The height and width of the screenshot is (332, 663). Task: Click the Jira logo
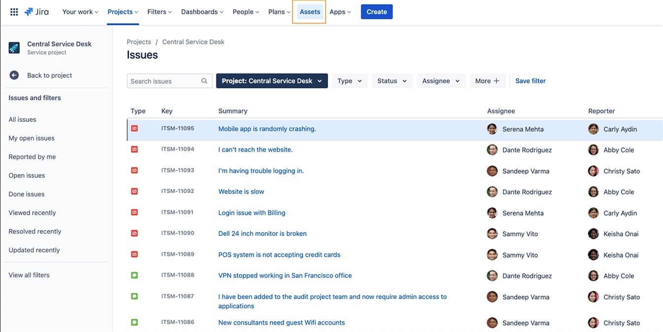pyautogui.click(x=36, y=11)
